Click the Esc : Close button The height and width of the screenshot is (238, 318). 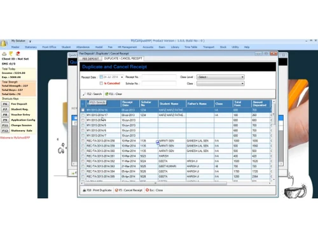(x=155, y=190)
